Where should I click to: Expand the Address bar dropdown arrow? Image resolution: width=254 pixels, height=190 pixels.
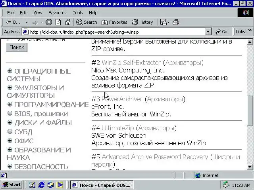[x=208, y=32]
